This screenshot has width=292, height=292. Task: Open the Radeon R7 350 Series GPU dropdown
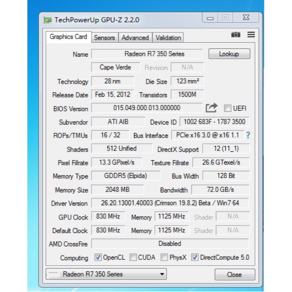point(106,274)
